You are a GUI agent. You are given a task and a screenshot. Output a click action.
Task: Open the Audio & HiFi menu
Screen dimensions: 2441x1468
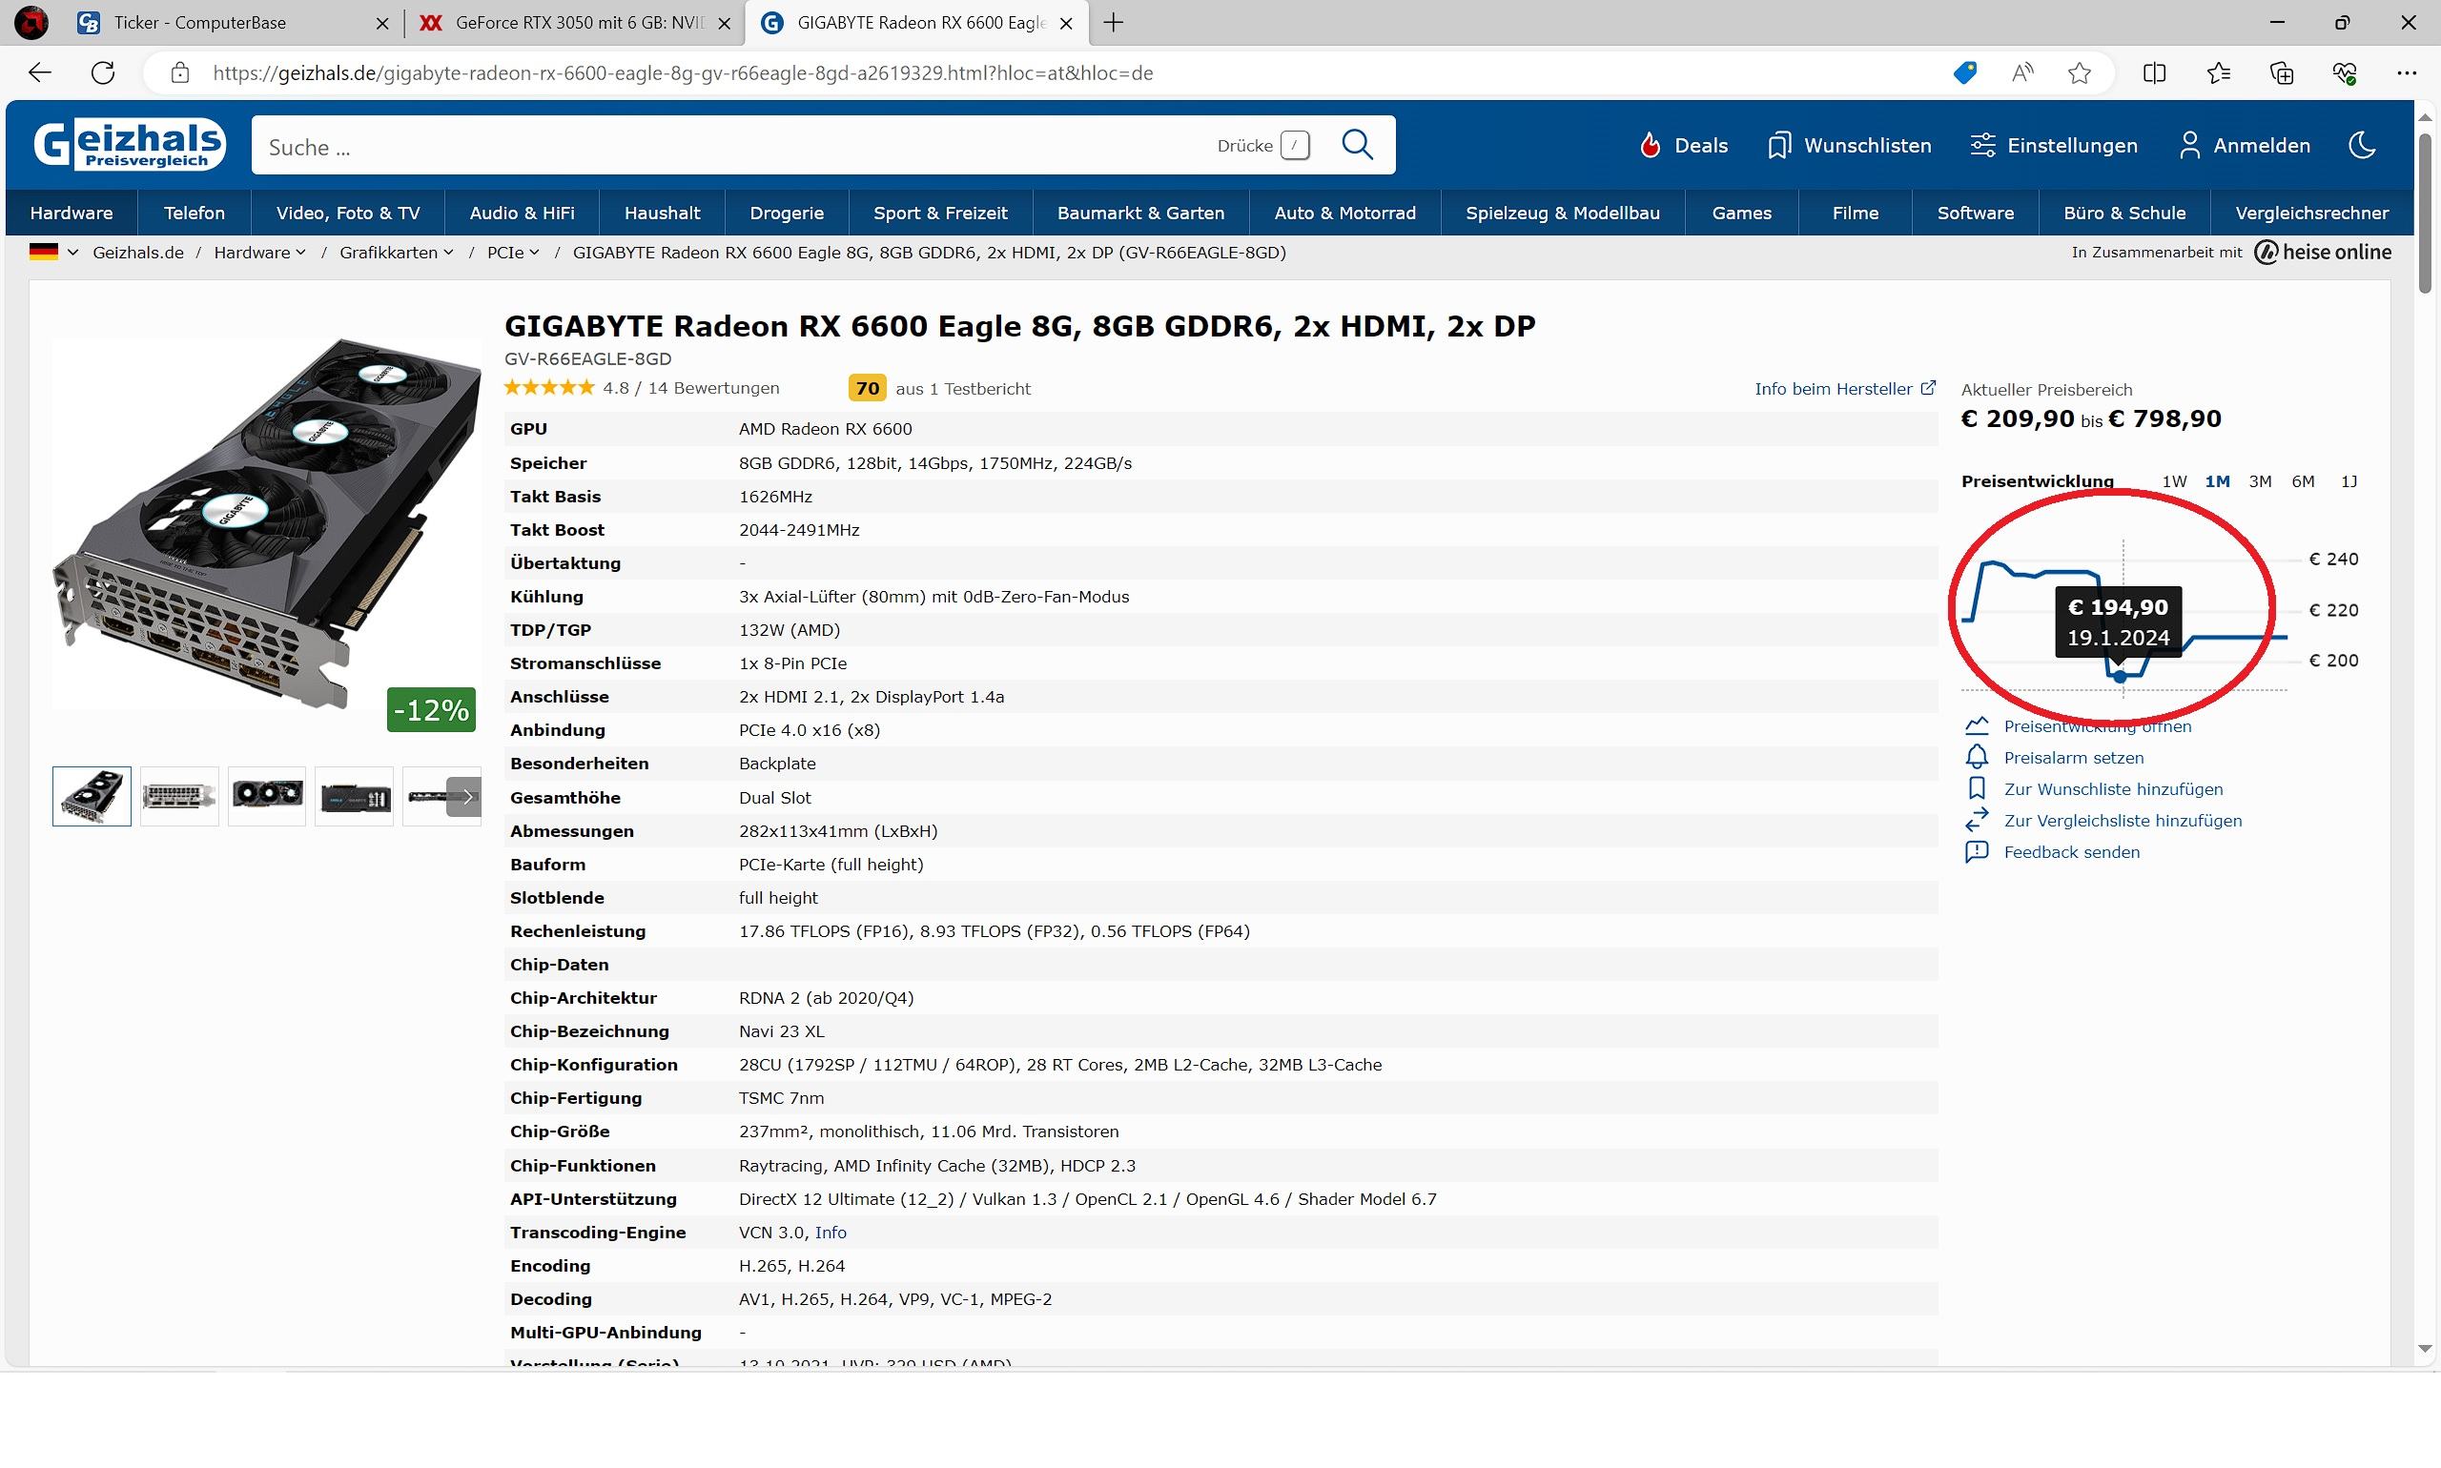click(x=522, y=213)
